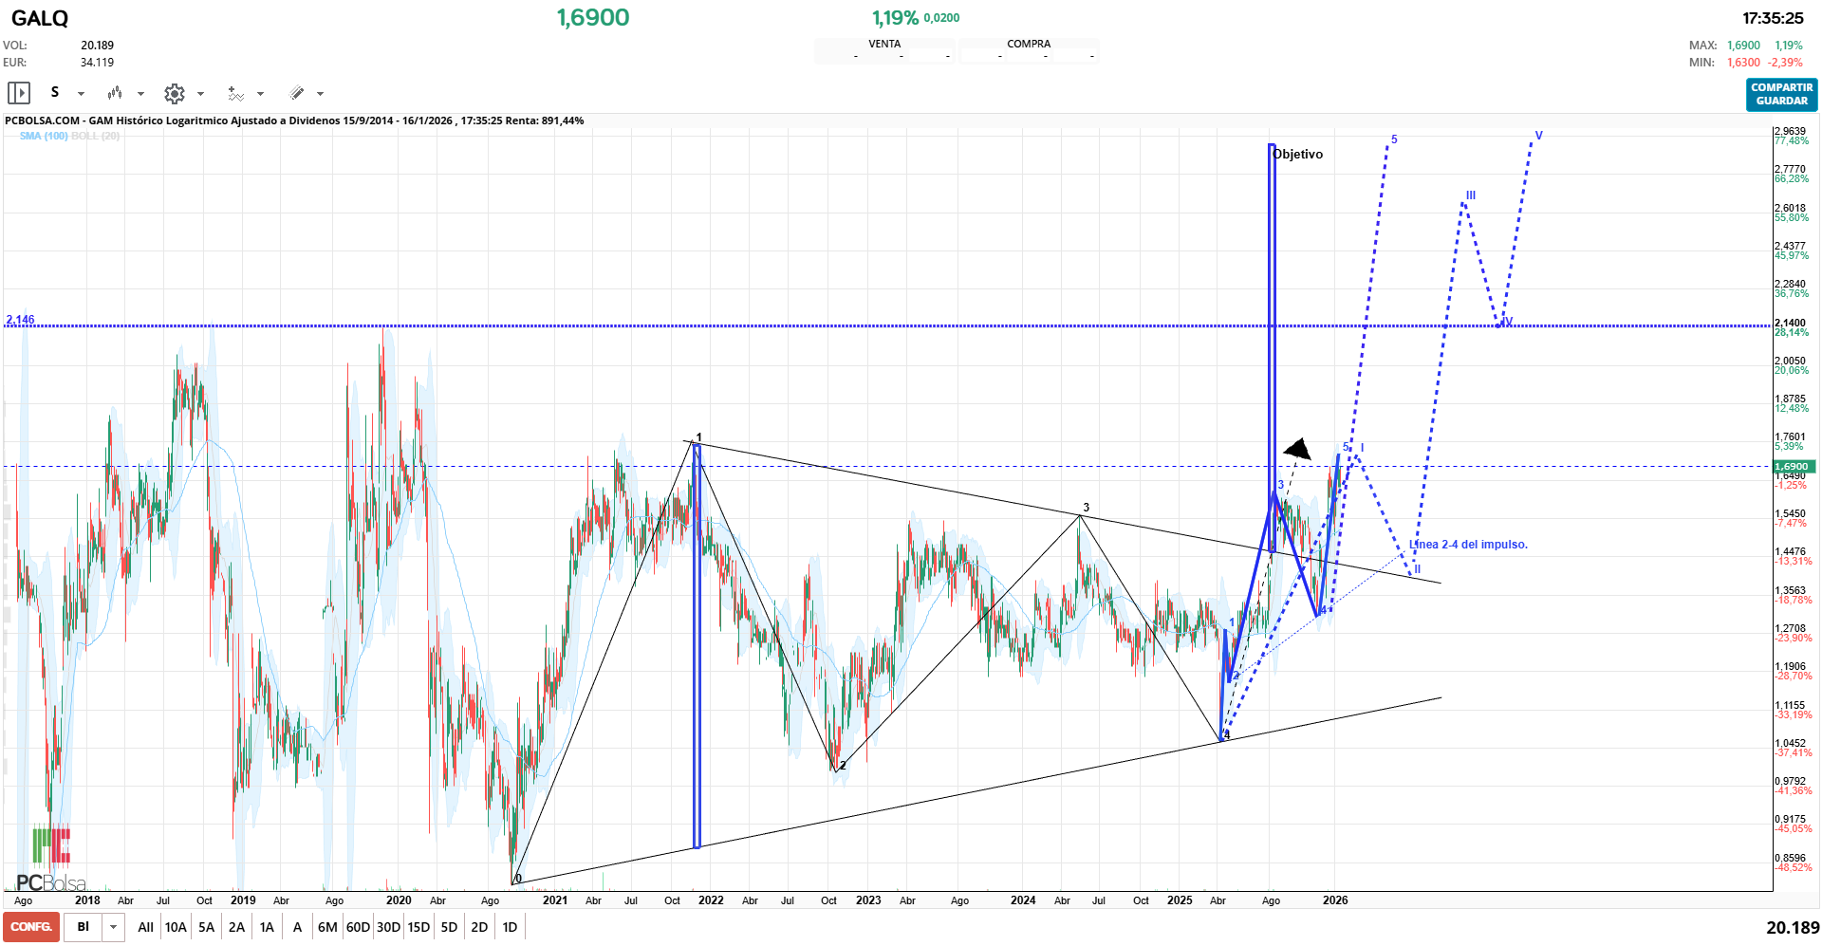Open the chart settings gear icon
Screen dimensions: 1822x946
(174, 93)
